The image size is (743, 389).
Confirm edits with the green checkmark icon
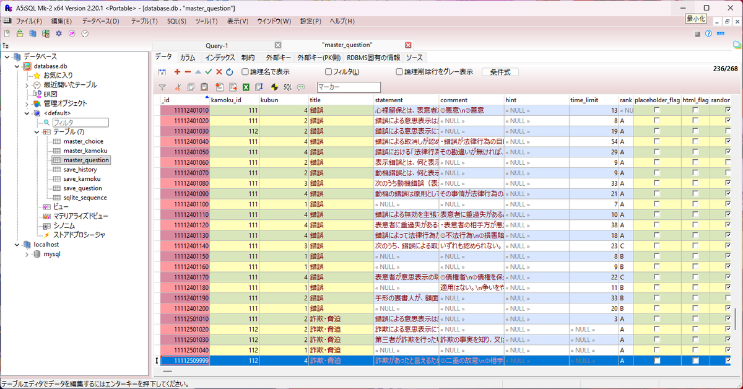(x=208, y=71)
